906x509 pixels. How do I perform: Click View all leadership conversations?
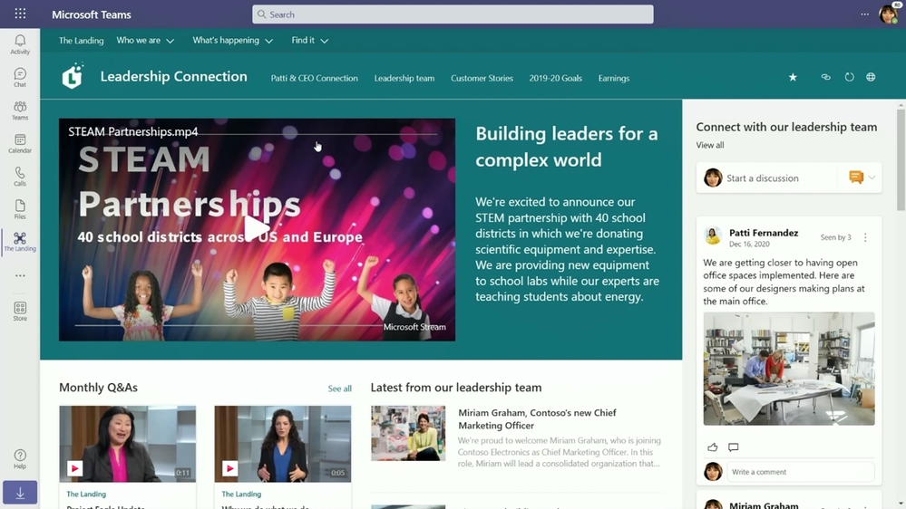coord(709,145)
